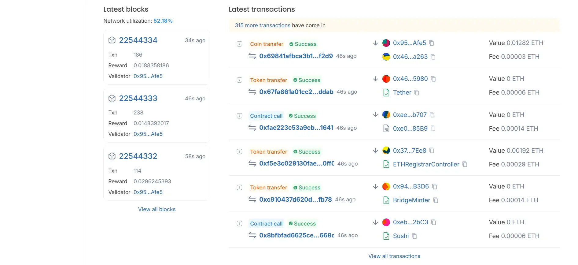This screenshot has height=265, width=578.
Task: Open transaction hash 0x69841afbca3b1...f2d9
Action: [x=296, y=56]
